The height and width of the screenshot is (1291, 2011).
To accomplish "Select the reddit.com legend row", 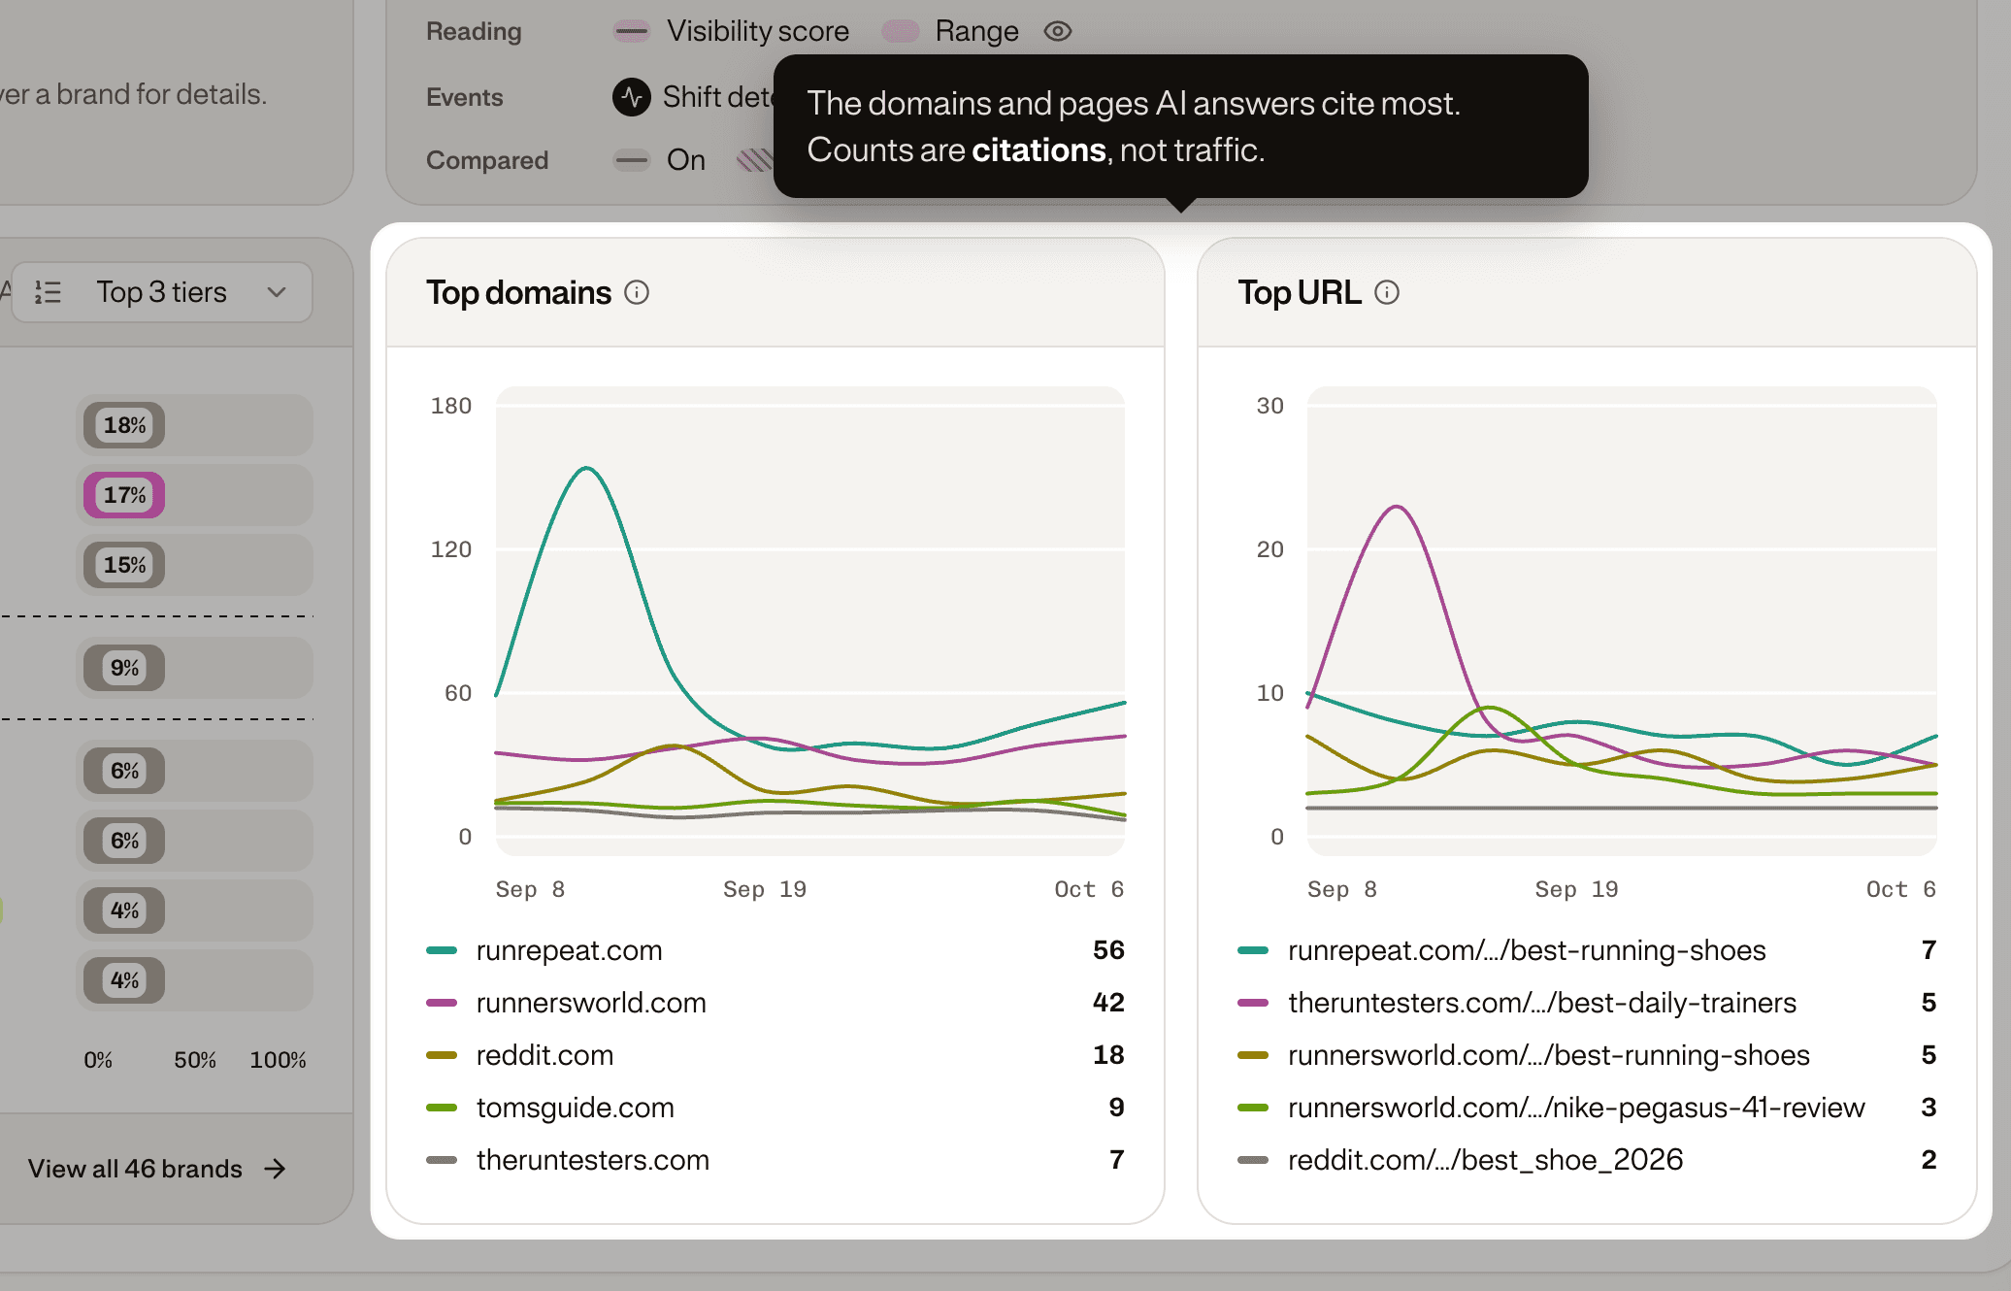I will coord(775,1055).
